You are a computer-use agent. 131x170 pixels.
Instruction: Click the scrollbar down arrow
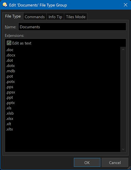click(x=123, y=149)
